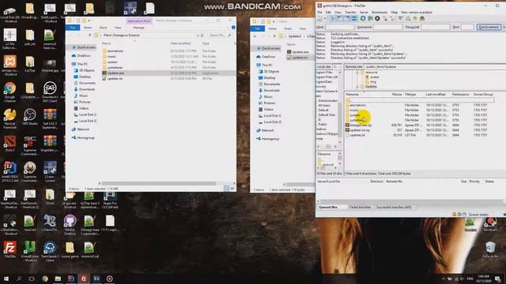Select updater.ini in the second explorer window
The width and height of the screenshot is (506, 284).
[x=300, y=58]
